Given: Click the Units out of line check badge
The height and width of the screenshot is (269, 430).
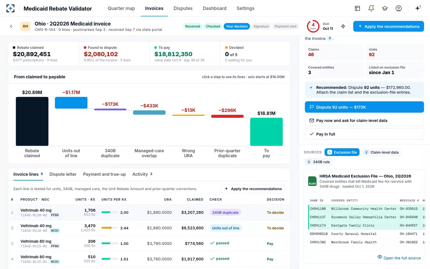Looking at the screenshot, I should [226, 228].
